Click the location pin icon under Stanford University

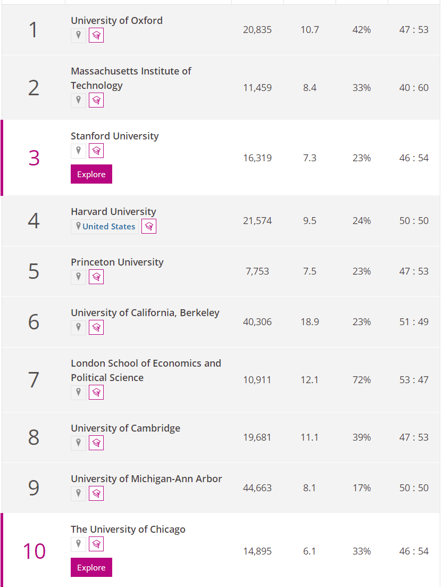[78, 151]
